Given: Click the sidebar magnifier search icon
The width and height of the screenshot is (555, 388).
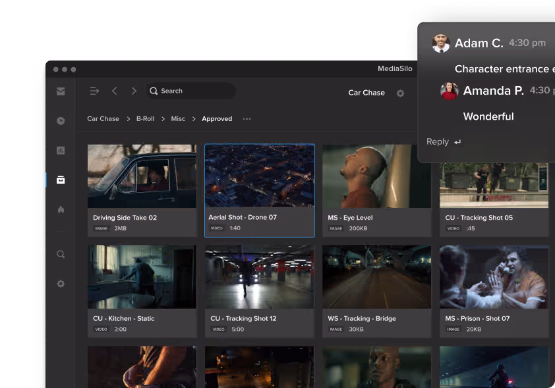Looking at the screenshot, I should coord(61,255).
